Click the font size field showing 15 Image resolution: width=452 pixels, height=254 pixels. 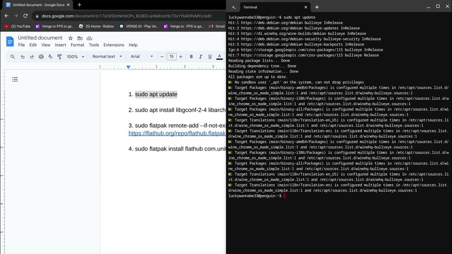pos(171,56)
